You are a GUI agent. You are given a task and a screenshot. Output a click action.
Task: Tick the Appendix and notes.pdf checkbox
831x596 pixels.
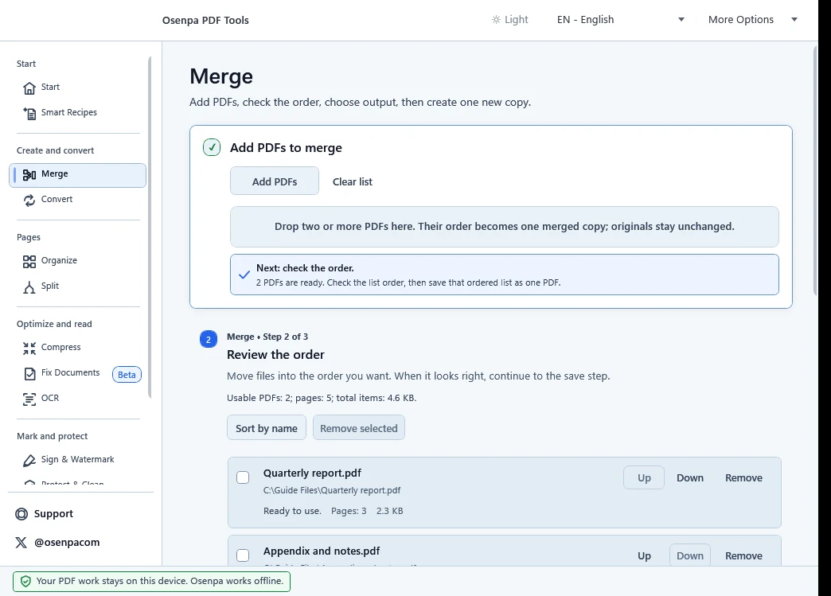(x=243, y=555)
